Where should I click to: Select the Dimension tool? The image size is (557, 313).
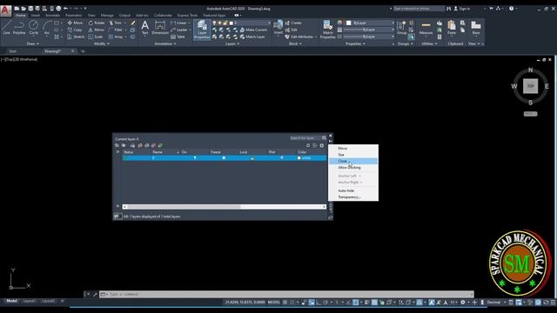point(160,27)
